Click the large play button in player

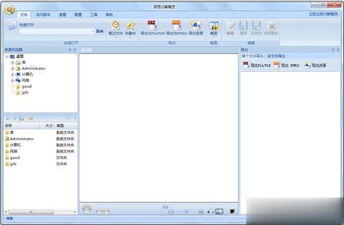click(x=87, y=208)
